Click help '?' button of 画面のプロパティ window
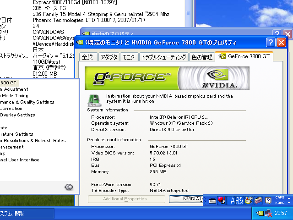The height and width of the screenshot is (220, 293). [x=277, y=33]
